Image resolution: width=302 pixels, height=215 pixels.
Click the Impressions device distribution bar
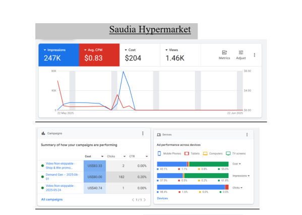pos(193,176)
